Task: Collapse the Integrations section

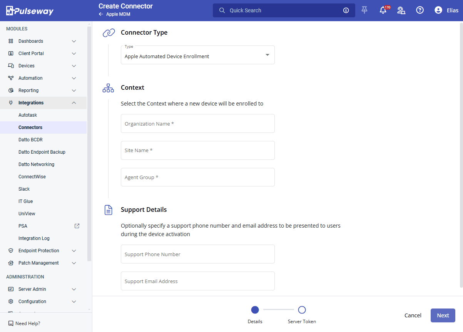Action: [x=74, y=103]
